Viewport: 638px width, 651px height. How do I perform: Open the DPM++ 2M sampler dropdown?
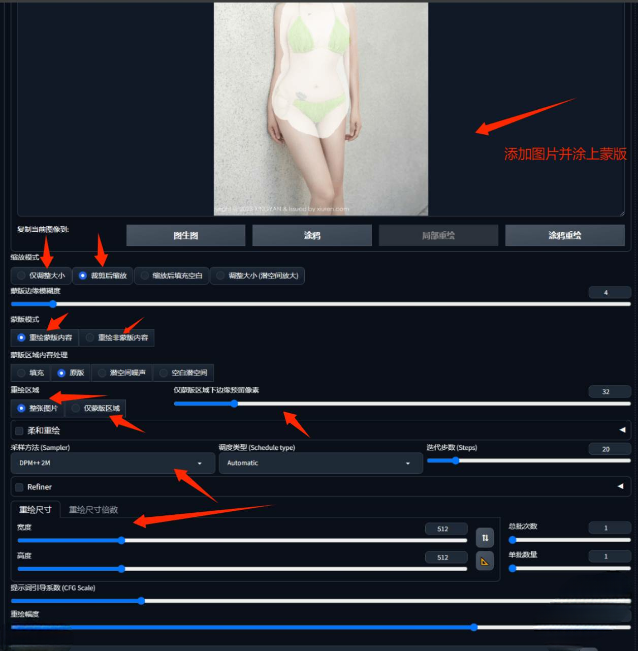(112, 463)
